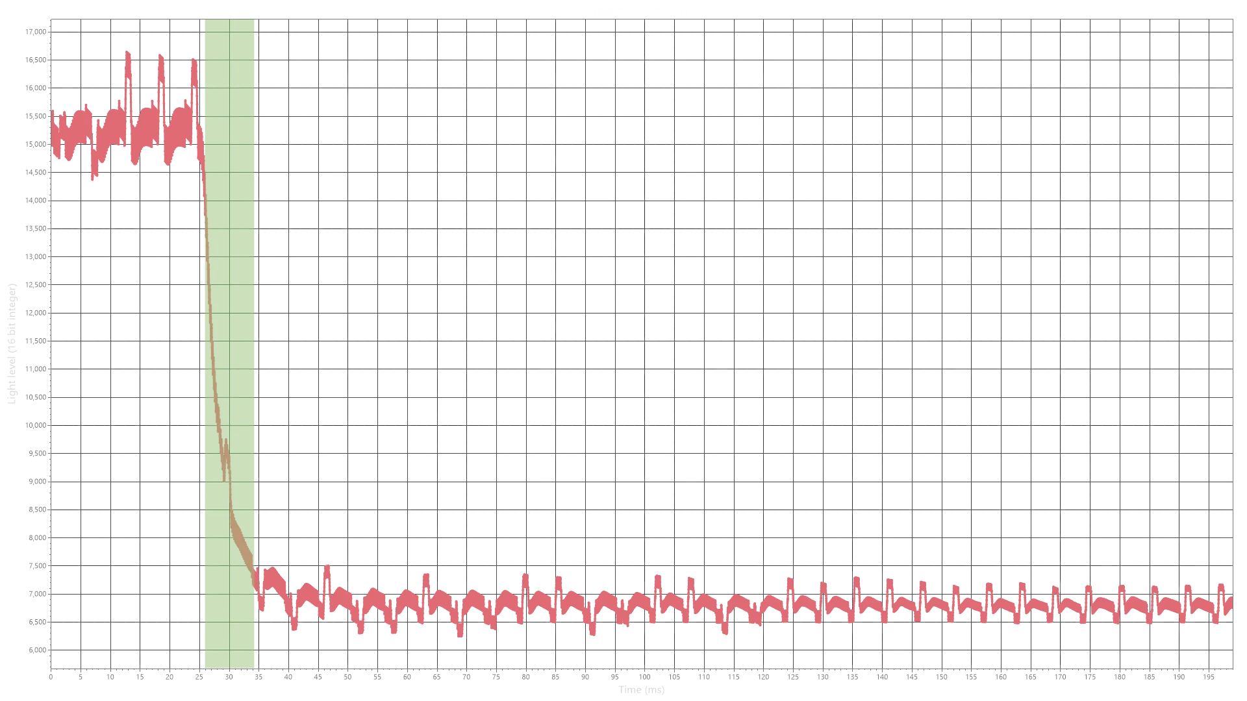1247x701 pixels.
Task: Click the red waveform at the chart's far right end
Action: (x=1229, y=602)
